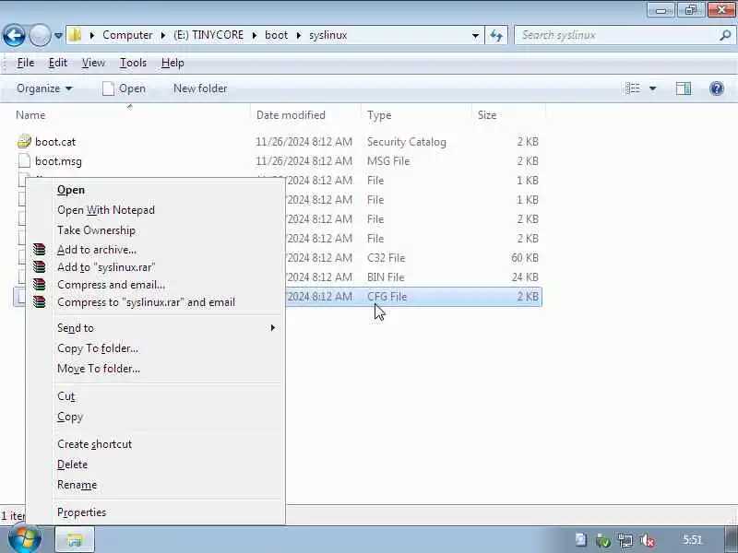Choose Take Ownership in context menu
Screen dimensions: 738x553
click(x=97, y=230)
